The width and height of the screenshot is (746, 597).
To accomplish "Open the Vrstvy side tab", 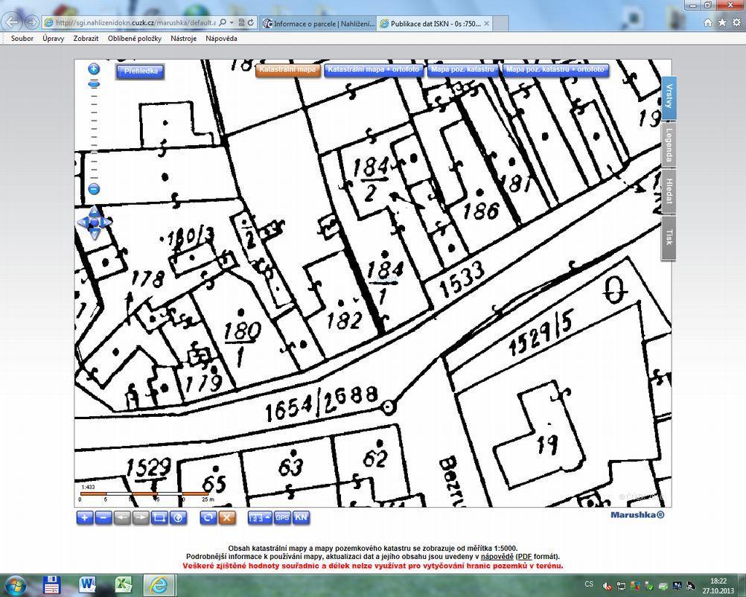I will [669, 98].
